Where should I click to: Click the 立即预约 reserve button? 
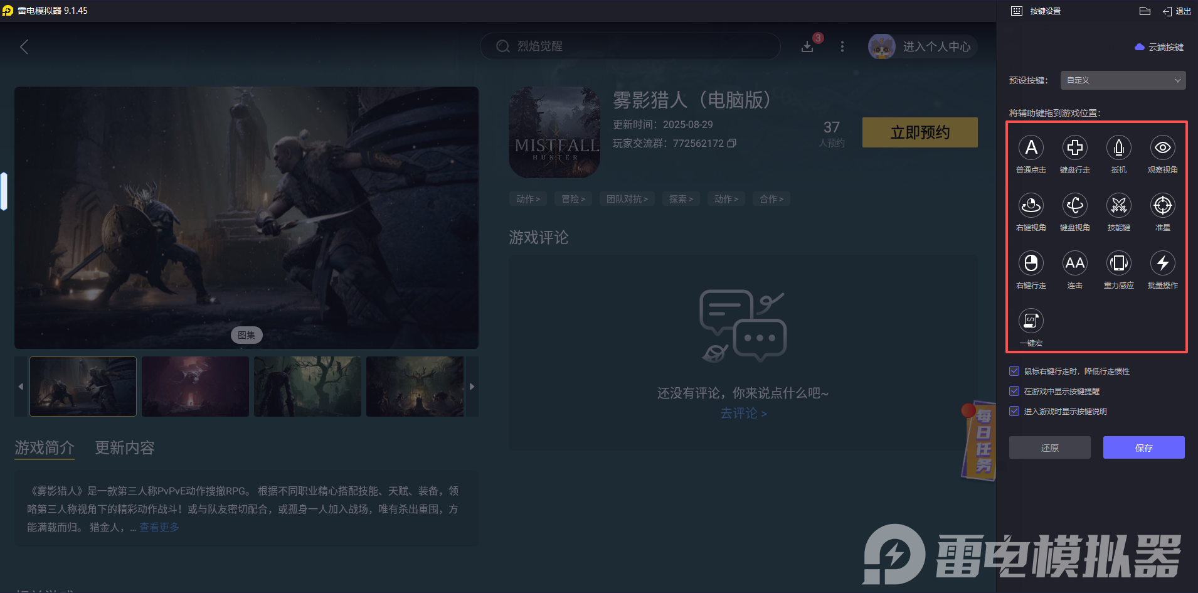point(920,132)
